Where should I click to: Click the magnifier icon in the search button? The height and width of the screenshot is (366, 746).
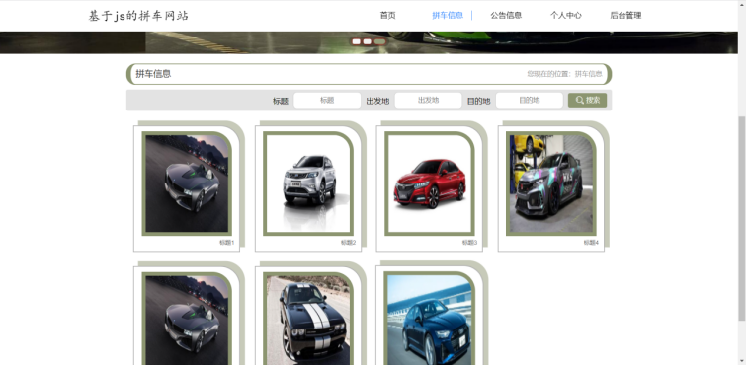tap(579, 101)
